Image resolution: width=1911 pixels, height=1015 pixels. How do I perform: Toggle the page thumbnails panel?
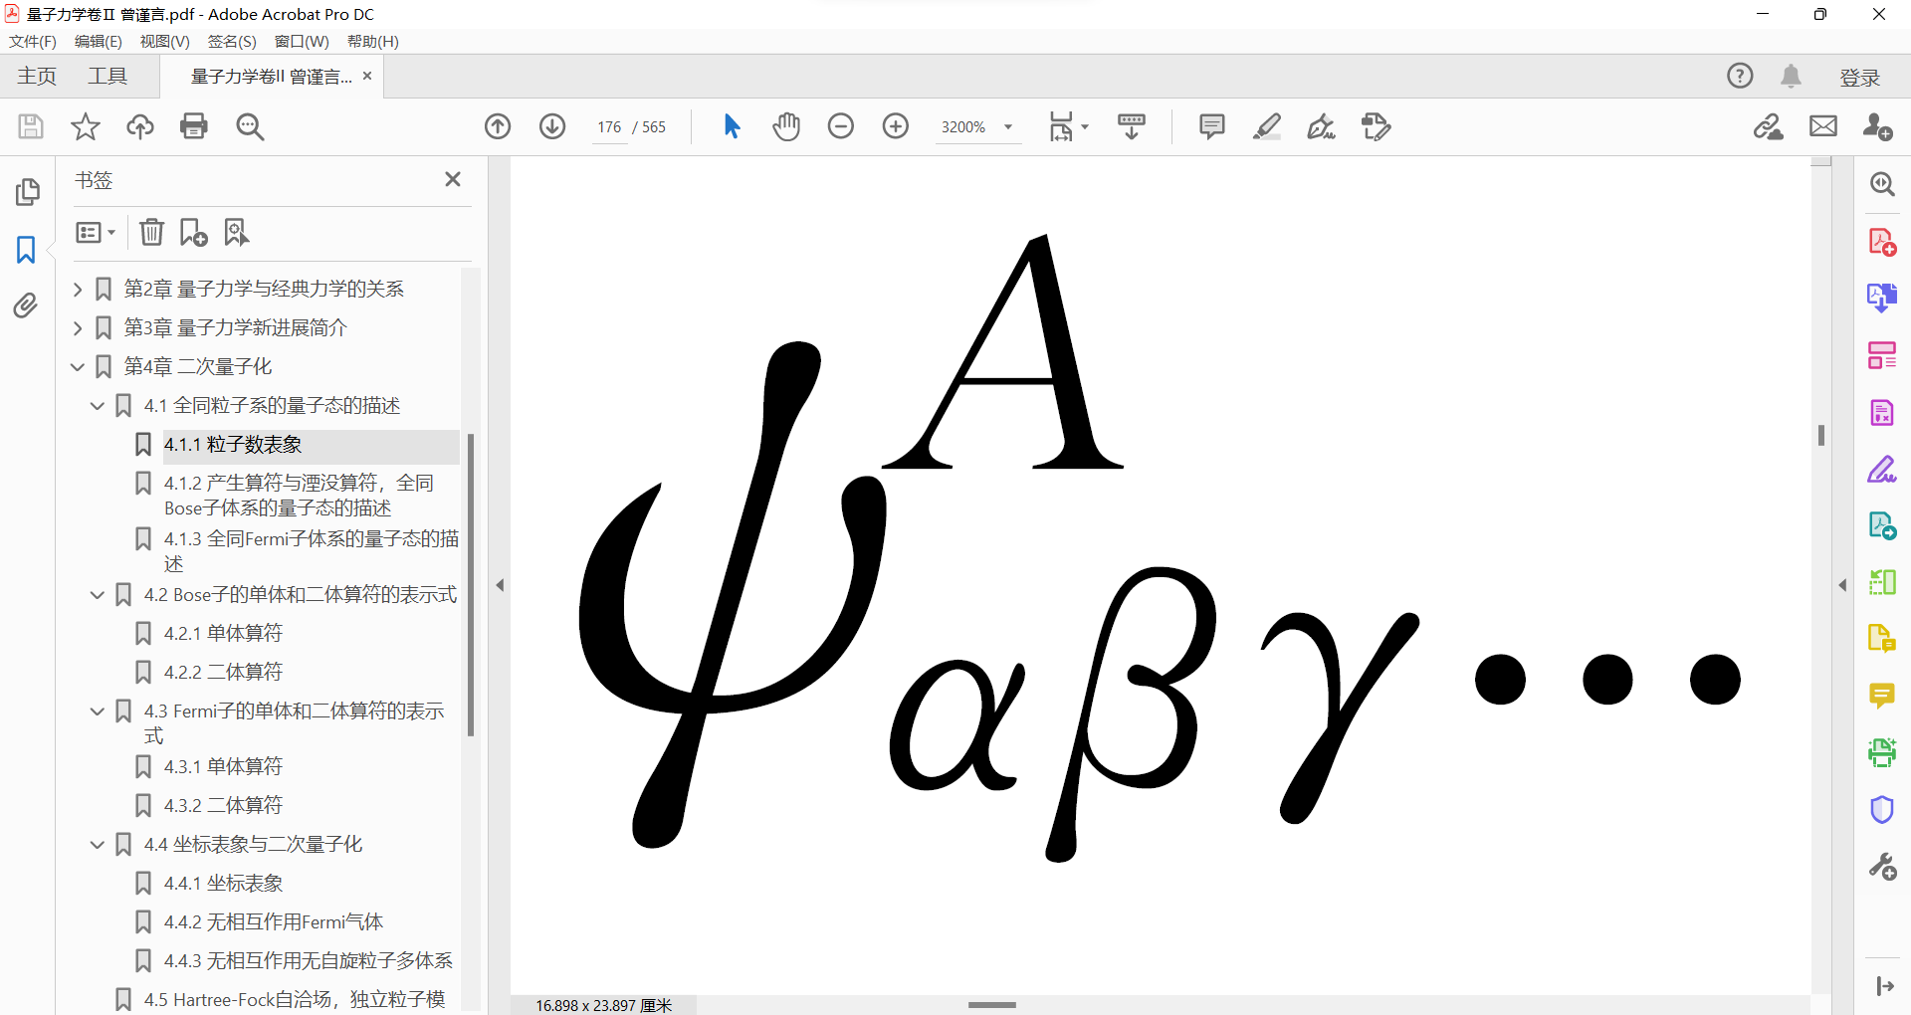tap(28, 191)
